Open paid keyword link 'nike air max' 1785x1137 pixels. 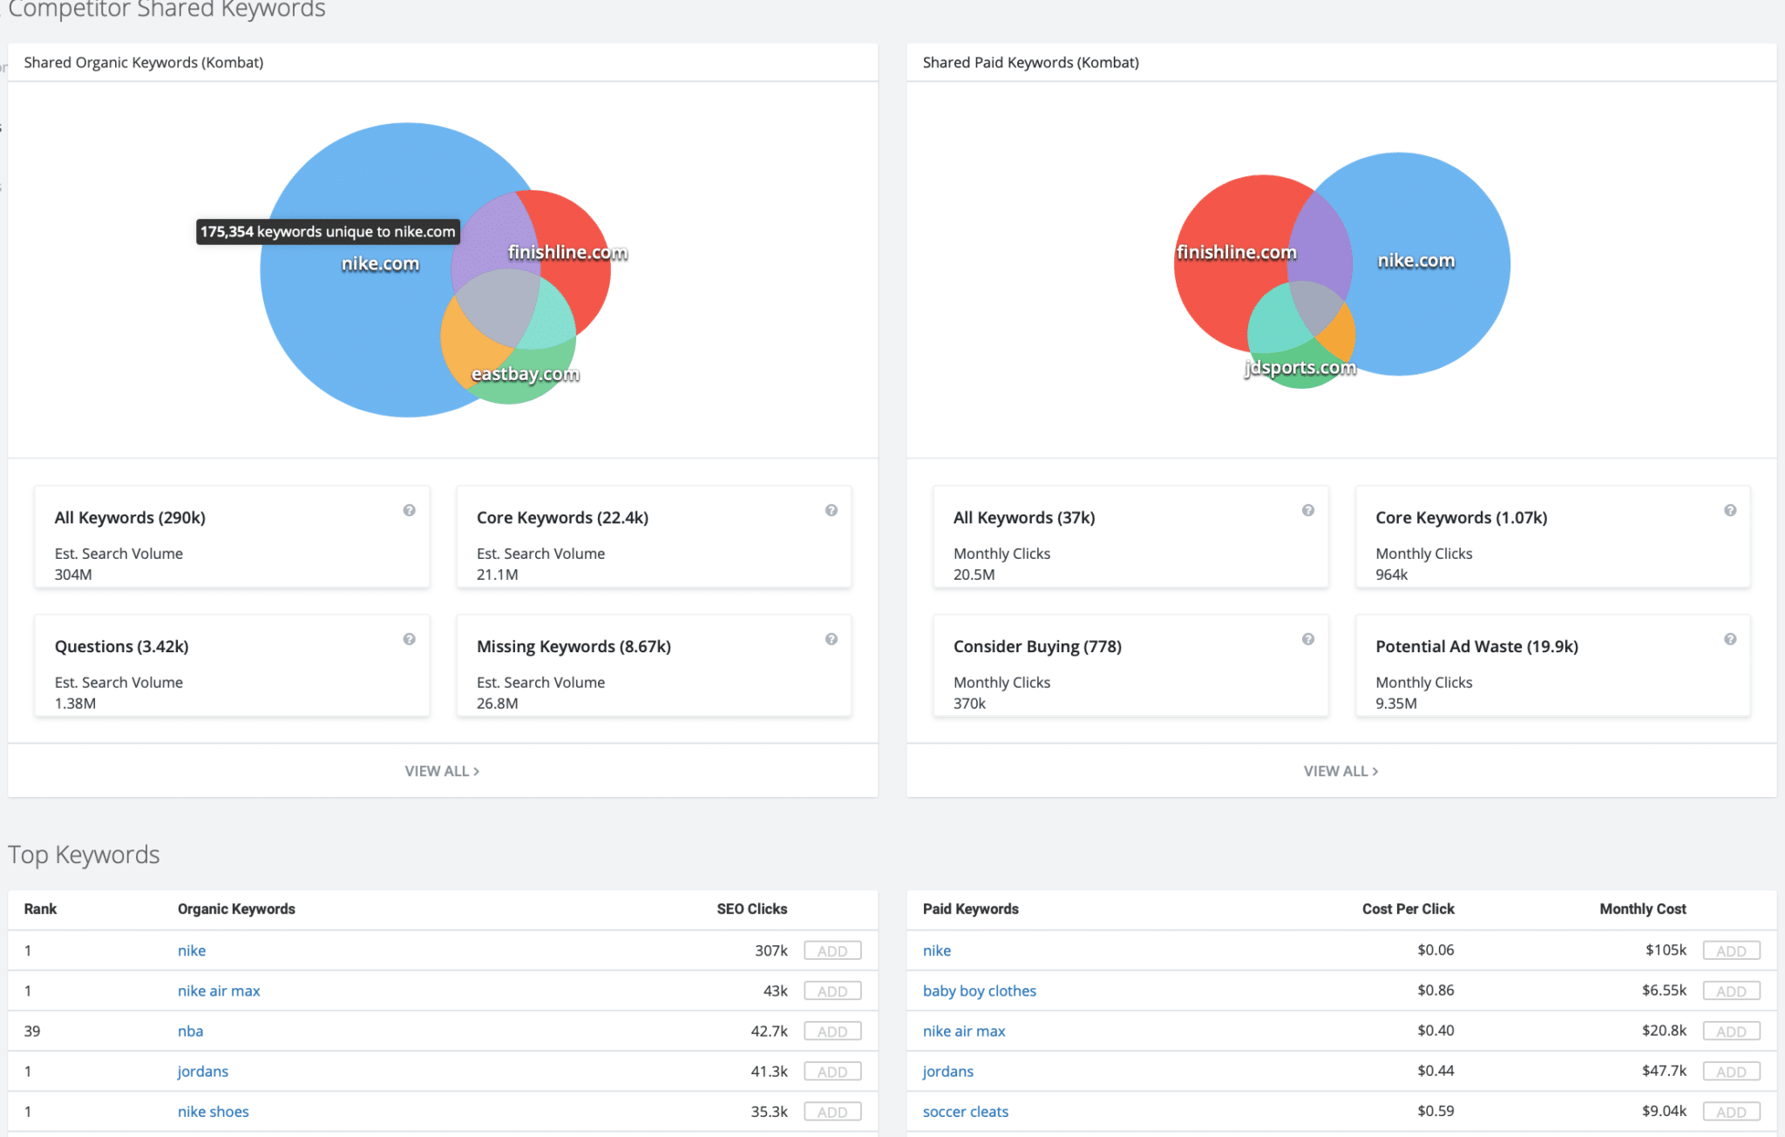(x=964, y=1031)
